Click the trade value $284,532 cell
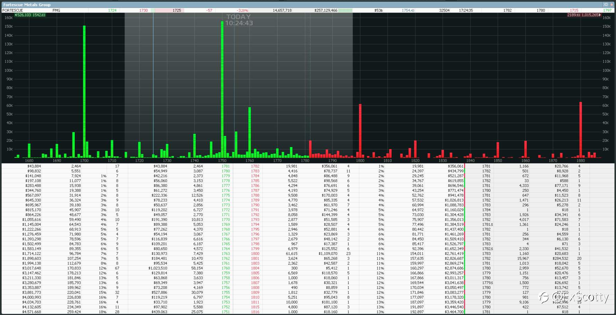The width and height of the screenshot is (616, 315). point(560,258)
